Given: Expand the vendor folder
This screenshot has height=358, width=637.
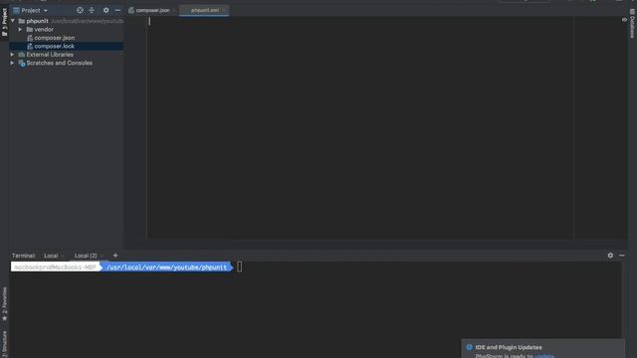Looking at the screenshot, I should (20, 29).
